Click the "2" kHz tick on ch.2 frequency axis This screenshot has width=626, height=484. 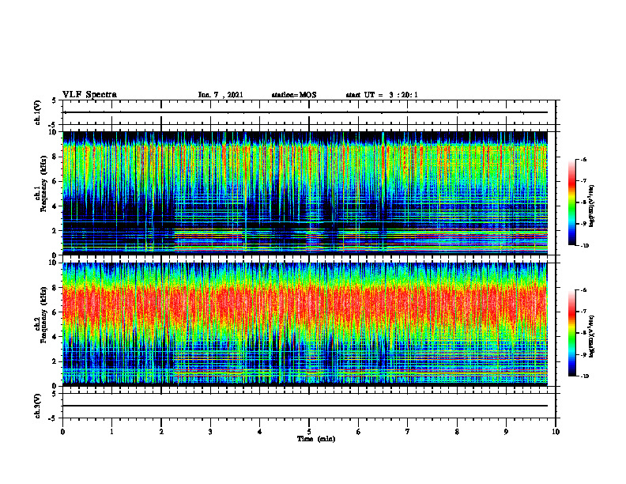click(55, 361)
